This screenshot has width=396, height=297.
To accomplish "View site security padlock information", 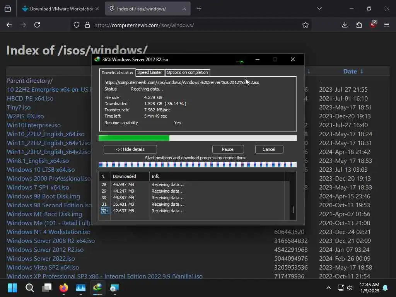I will pos(87,25).
